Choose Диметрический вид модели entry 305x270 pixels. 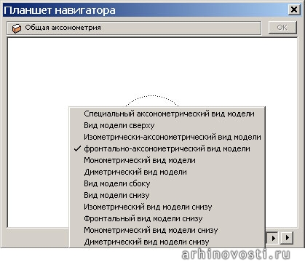click(167, 172)
